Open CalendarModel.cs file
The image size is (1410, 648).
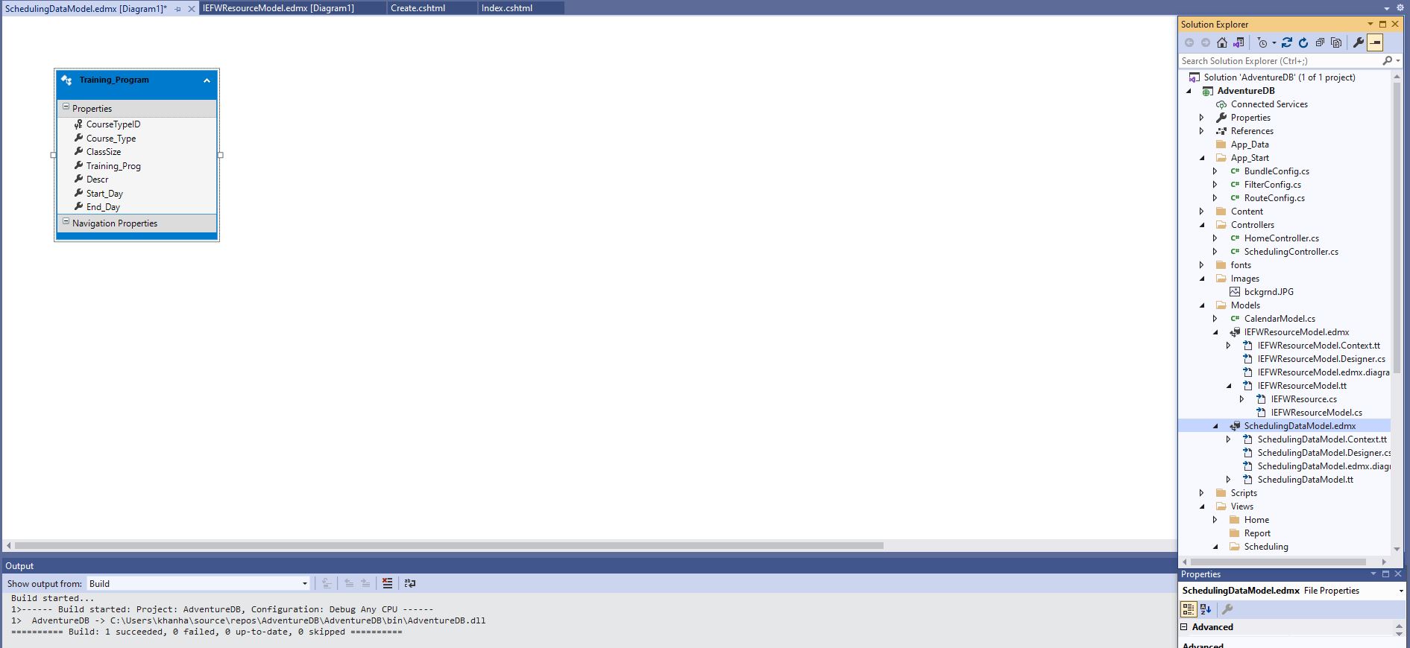[x=1280, y=319]
